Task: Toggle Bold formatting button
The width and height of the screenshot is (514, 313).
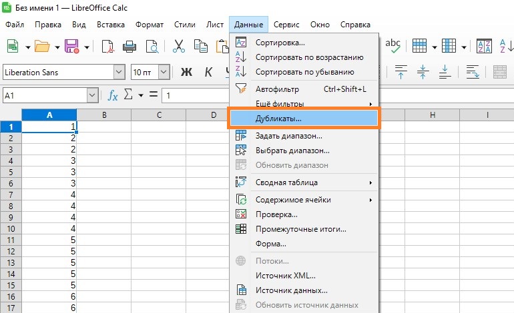Action: pos(187,72)
